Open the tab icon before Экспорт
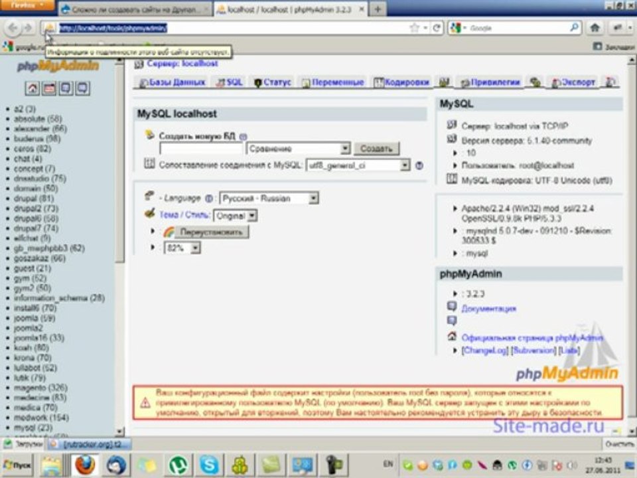The image size is (637, 478). coord(535,82)
